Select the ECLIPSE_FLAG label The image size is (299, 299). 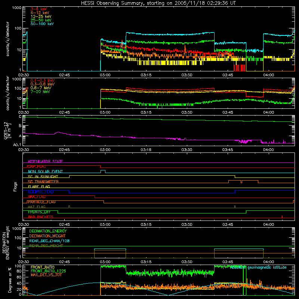tap(41, 192)
